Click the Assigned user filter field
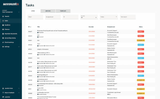 (x=53, y=17)
